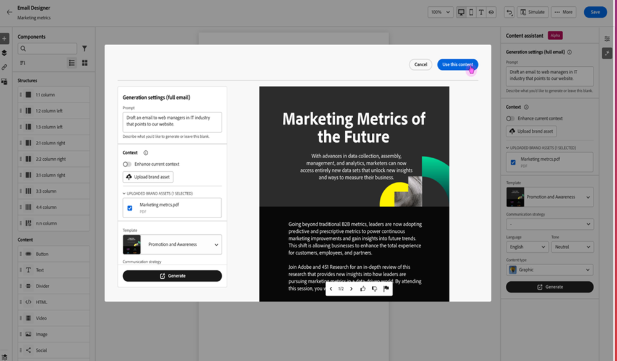Toggle Marketing metrcs.pdf checkbox in Content assistant panel

pos(513,163)
